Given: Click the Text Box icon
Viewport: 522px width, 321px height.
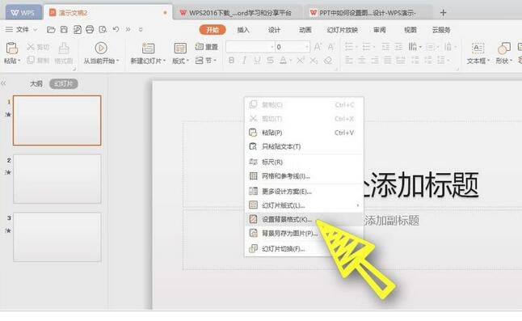Looking at the screenshot, I should click(x=478, y=49).
